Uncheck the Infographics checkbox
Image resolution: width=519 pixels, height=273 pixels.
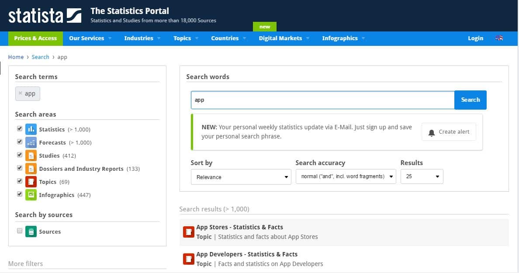20,194
